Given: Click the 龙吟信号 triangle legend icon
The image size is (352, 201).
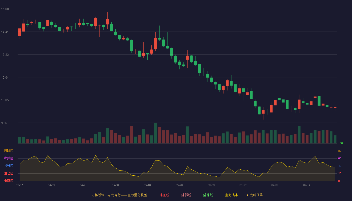Looking at the screenshot, I should (x=247, y=195).
